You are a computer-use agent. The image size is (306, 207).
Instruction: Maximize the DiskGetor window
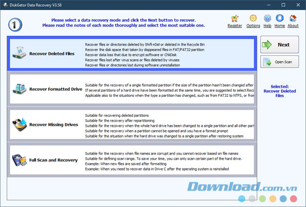283,5
